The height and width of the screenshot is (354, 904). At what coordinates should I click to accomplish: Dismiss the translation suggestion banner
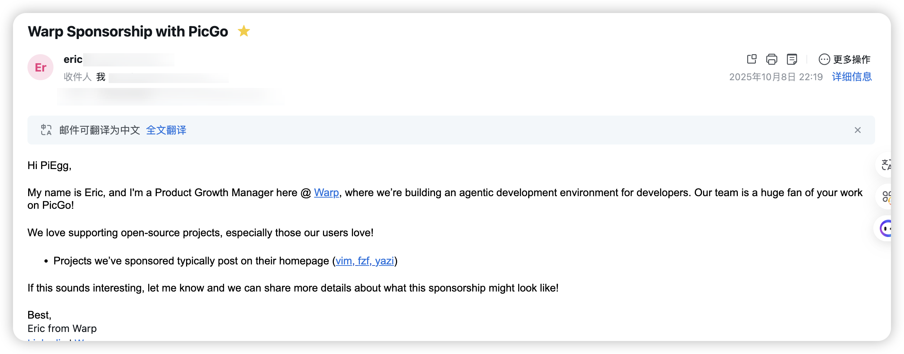click(857, 130)
